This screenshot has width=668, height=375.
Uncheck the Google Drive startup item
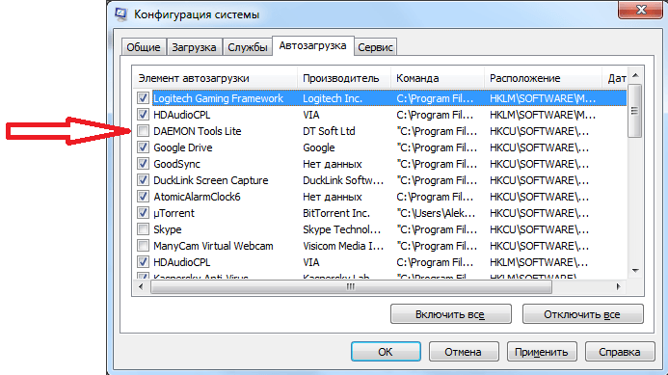pyautogui.click(x=143, y=147)
